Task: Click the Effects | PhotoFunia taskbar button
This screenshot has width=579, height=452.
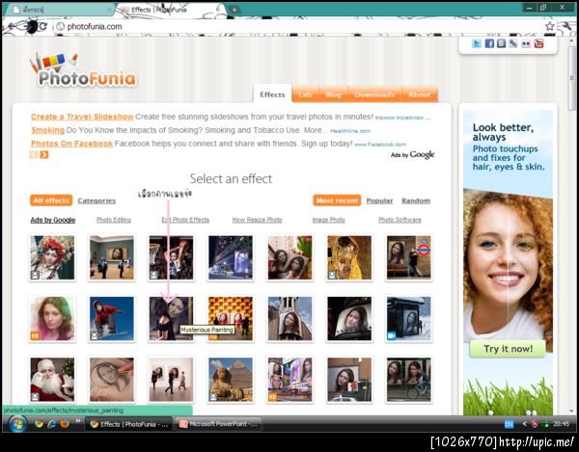Action: (x=129, y=424)
